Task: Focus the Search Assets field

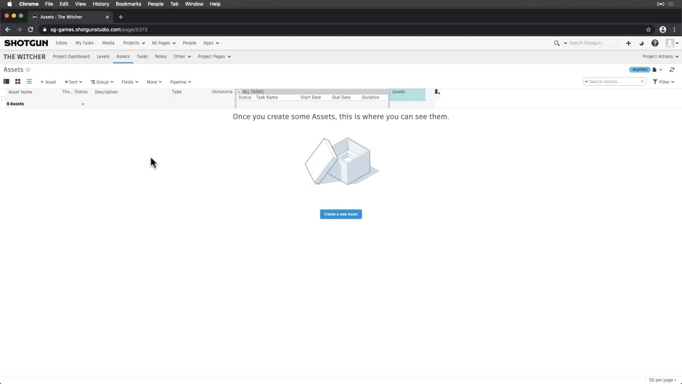Action: (614, 82)
